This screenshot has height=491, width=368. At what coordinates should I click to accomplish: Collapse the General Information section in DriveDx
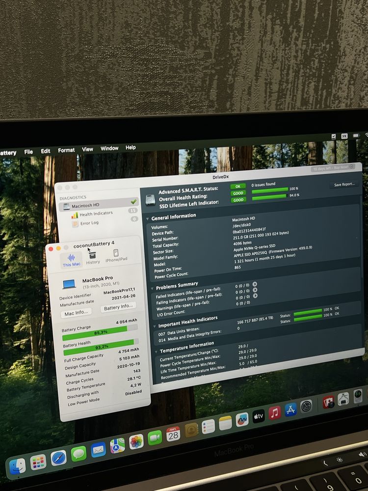(147, 218)
